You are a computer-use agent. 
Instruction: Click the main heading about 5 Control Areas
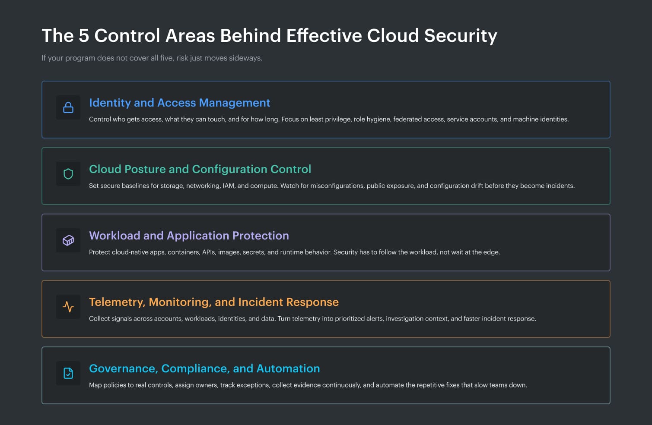click(269, 35)
